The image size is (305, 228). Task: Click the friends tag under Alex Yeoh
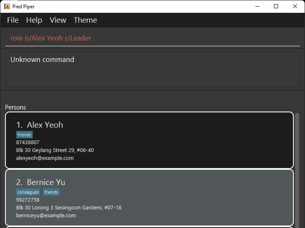(24, 135)
